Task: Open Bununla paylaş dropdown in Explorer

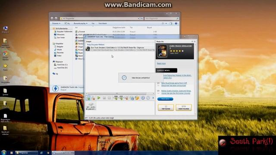Action: click(81, 23)
